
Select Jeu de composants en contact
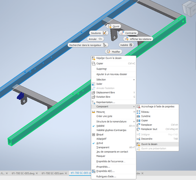(114, 152)
